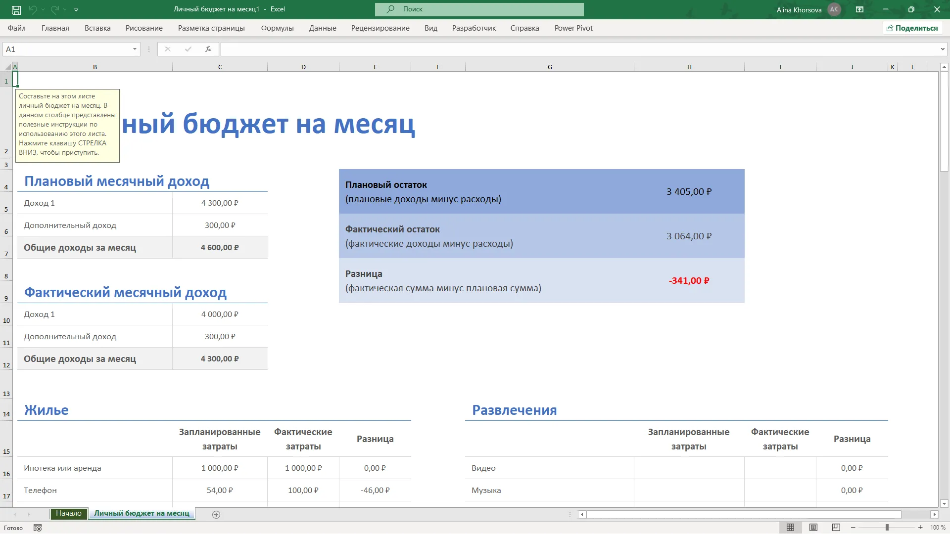Click the cell with 4 600,00 ₽ total income

[220, 248]
